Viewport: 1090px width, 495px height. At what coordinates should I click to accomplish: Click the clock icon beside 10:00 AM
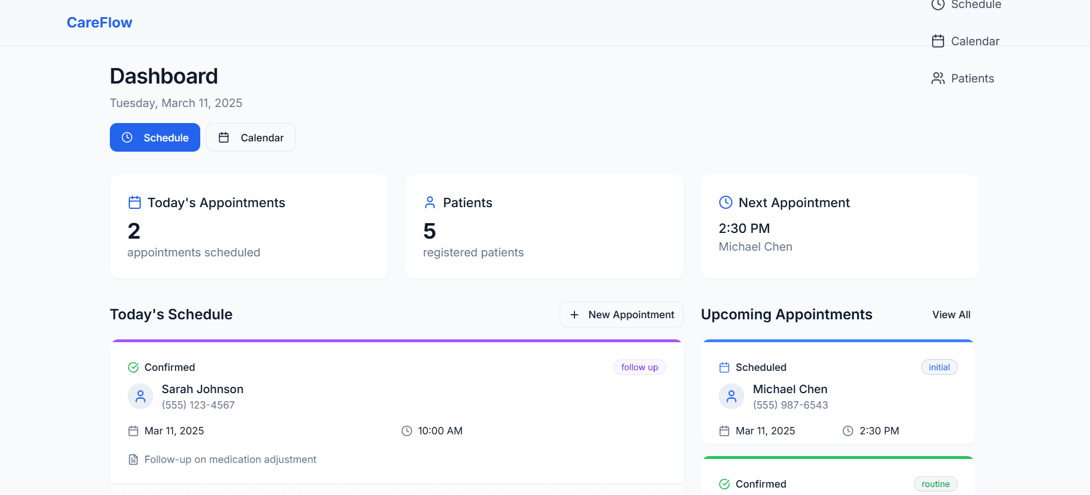pos(407,431)
